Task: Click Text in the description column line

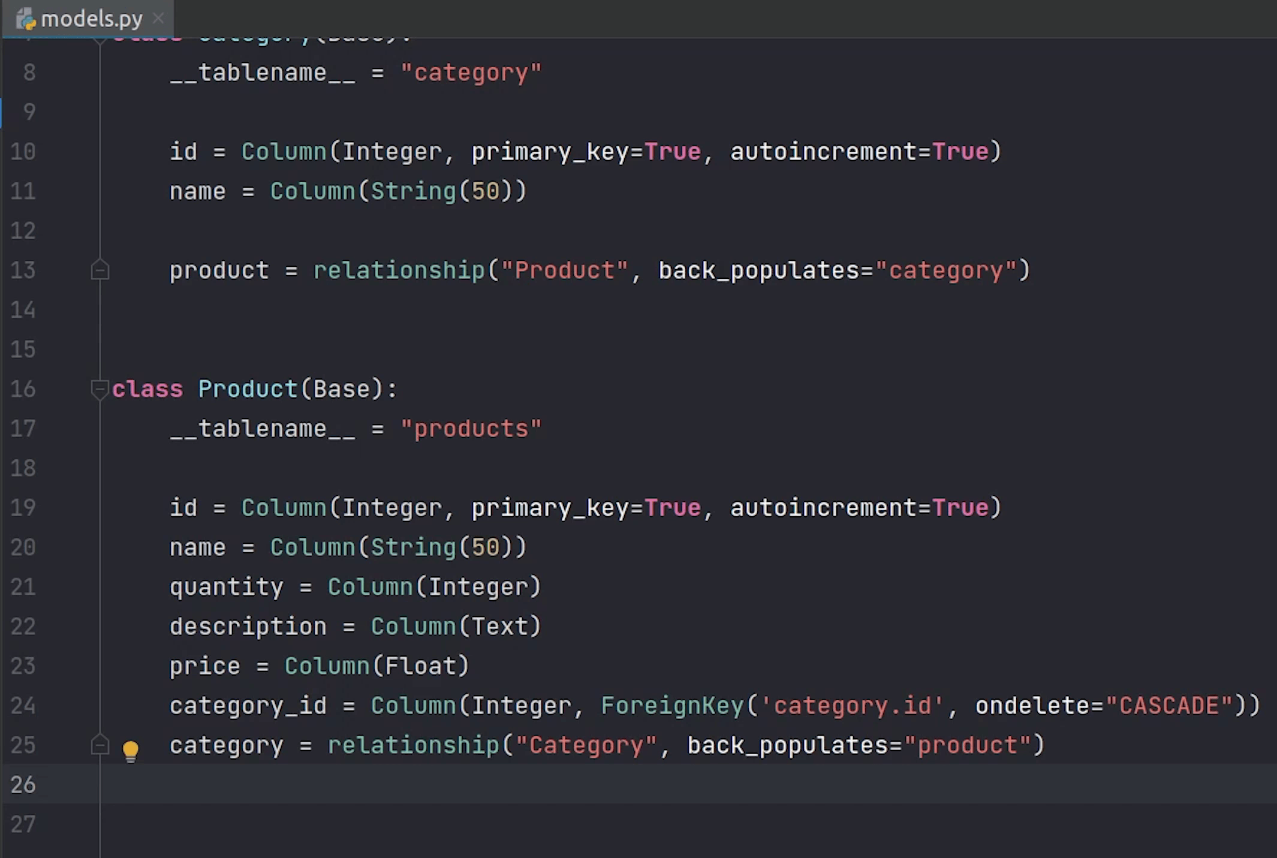Action: 500,627
